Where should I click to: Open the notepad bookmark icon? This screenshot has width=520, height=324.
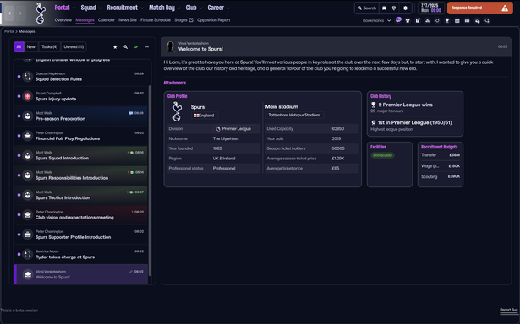(x=418, y=20)
